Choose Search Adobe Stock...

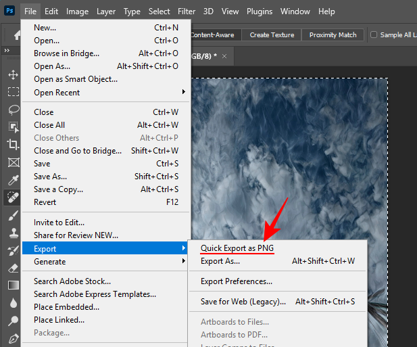click(x=106, y=281)
